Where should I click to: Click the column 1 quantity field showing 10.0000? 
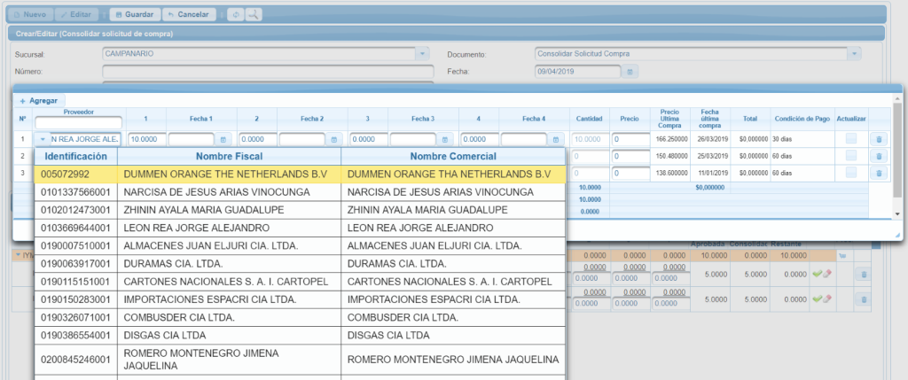(x=147, y=139)
